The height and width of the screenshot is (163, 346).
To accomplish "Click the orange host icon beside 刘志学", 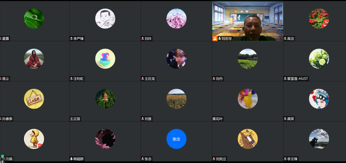I will 215,39.
